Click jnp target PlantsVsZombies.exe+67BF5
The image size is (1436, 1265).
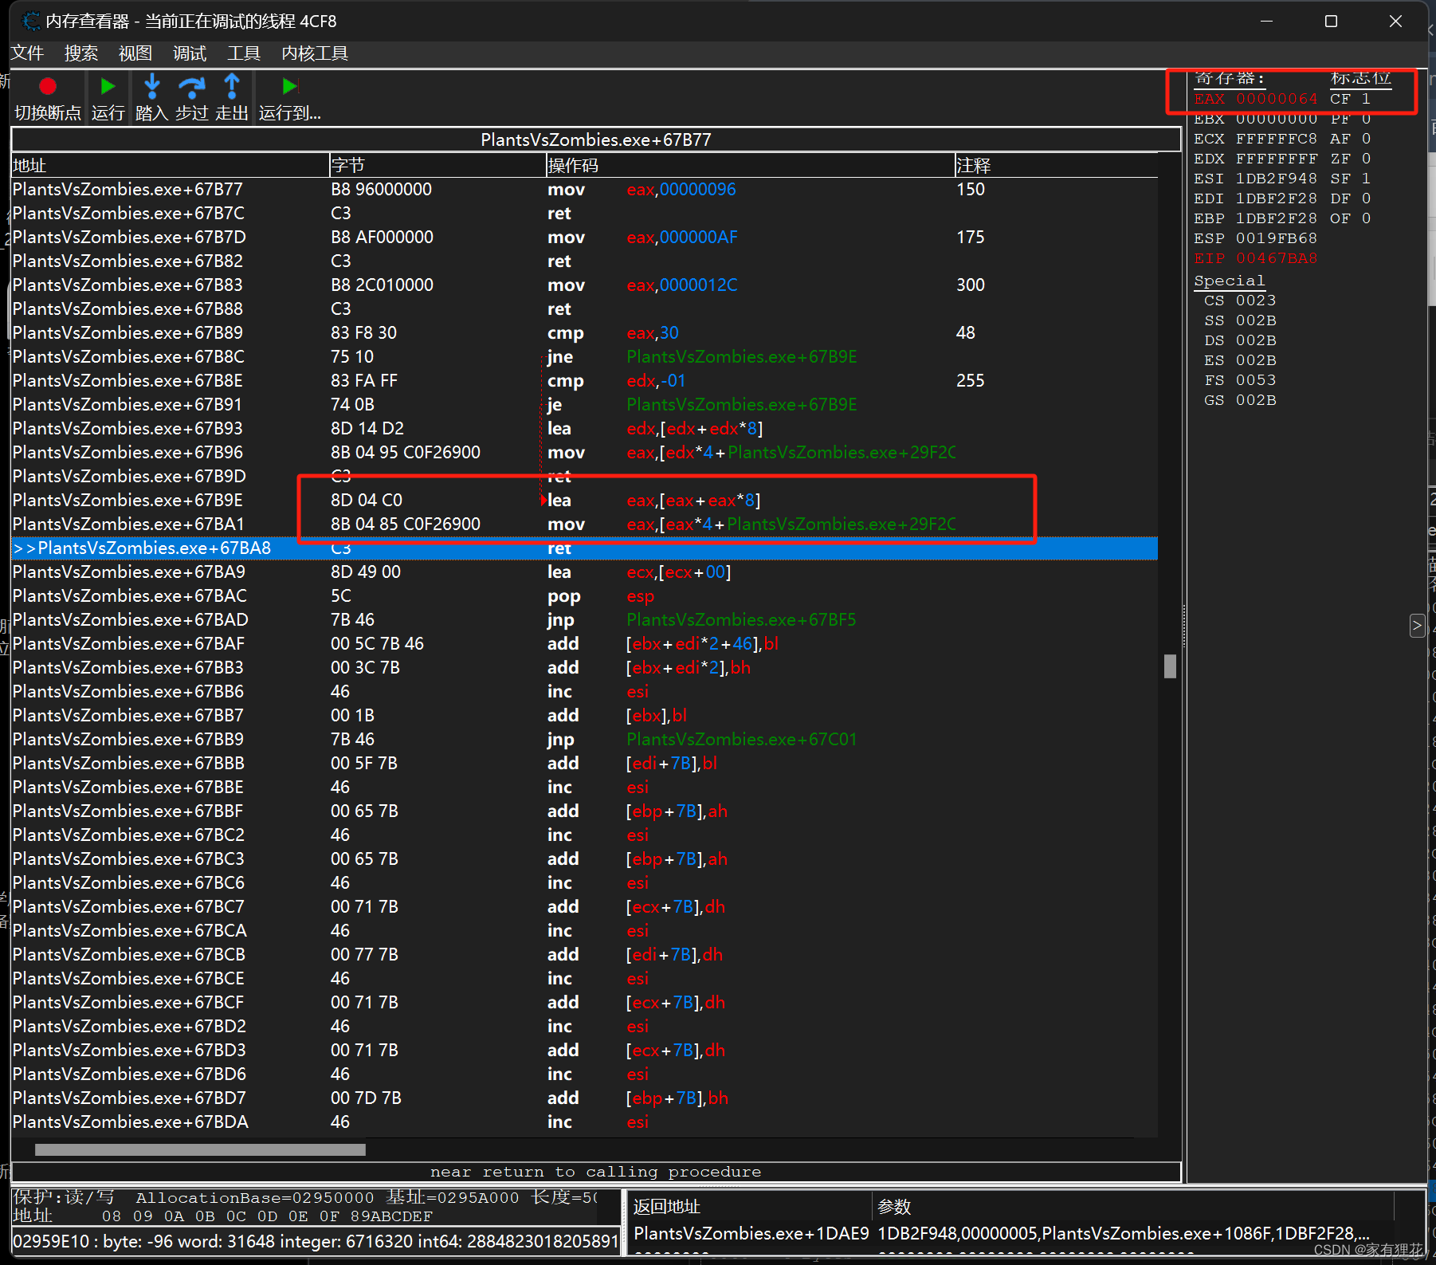(742, 619)
